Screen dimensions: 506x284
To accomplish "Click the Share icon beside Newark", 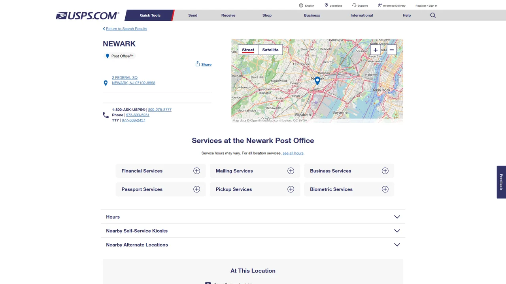I will click(198, 64).
